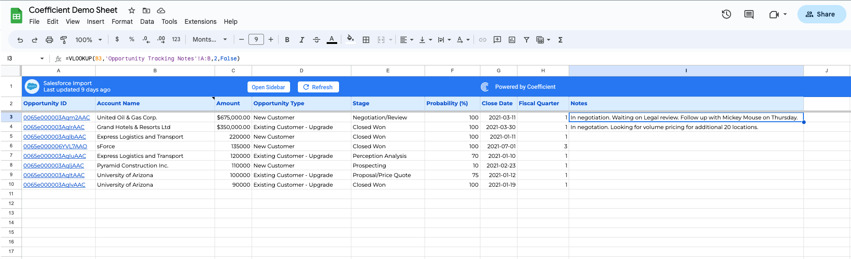The image size is (851, 259).
Task: Print the spreadsheet
Action: pos(49,40)
